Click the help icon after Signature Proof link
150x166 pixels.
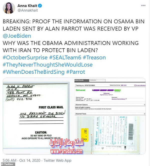coord(126,99)
